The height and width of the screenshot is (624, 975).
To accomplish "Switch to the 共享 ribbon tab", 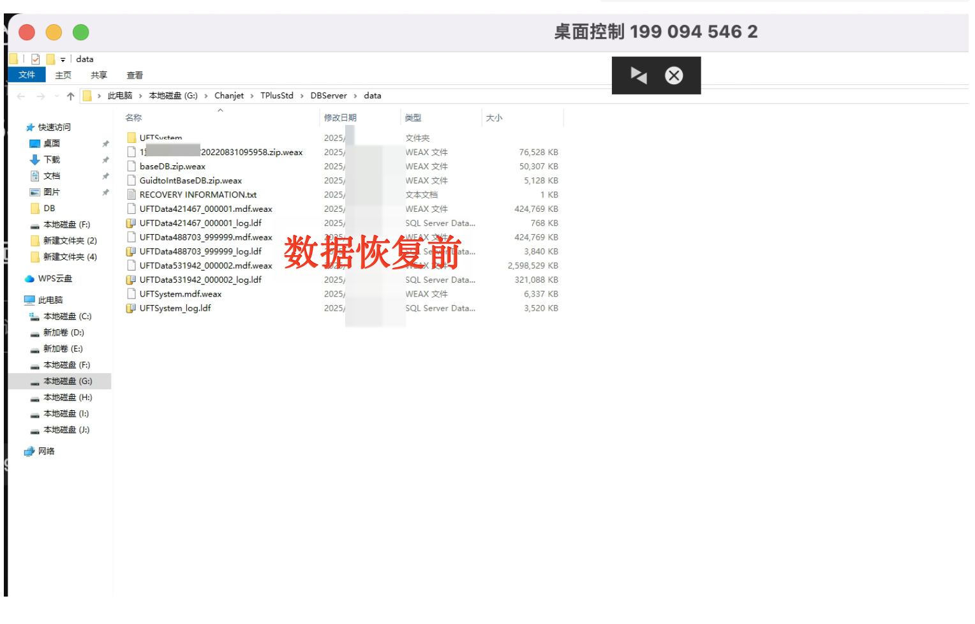I will point(99,75).
